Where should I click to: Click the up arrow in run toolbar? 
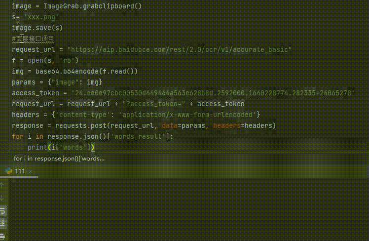click(2, 185)
